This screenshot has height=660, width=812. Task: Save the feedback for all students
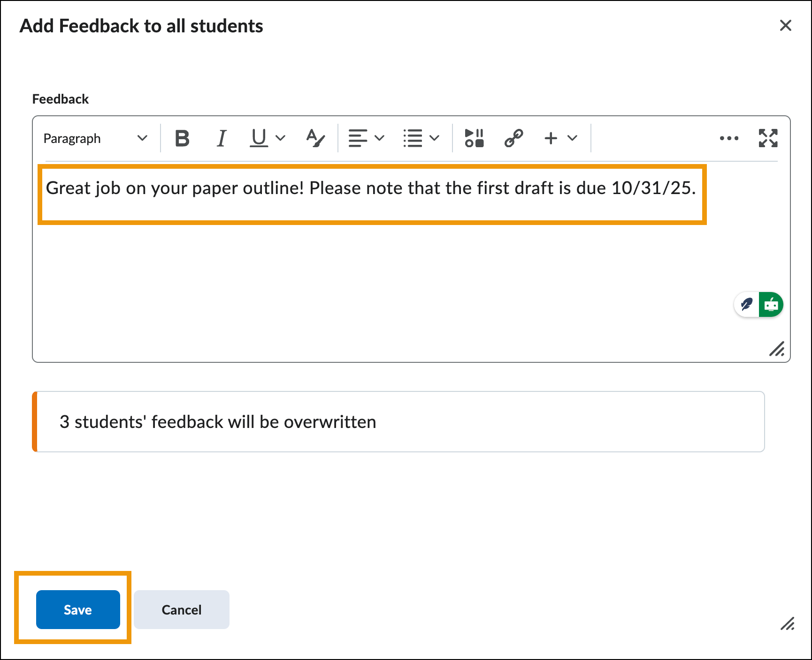coord(78,609)
